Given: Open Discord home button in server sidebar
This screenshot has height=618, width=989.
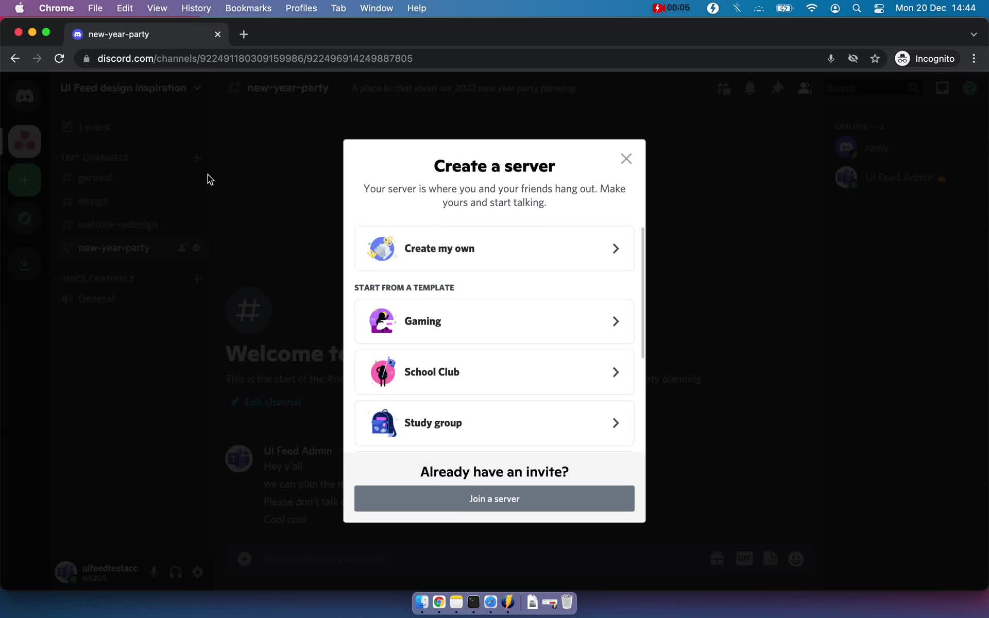Looking at the screenshot, I should click(24, 96).
